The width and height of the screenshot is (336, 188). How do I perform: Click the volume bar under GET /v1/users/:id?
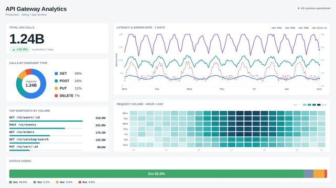[46, 121]
